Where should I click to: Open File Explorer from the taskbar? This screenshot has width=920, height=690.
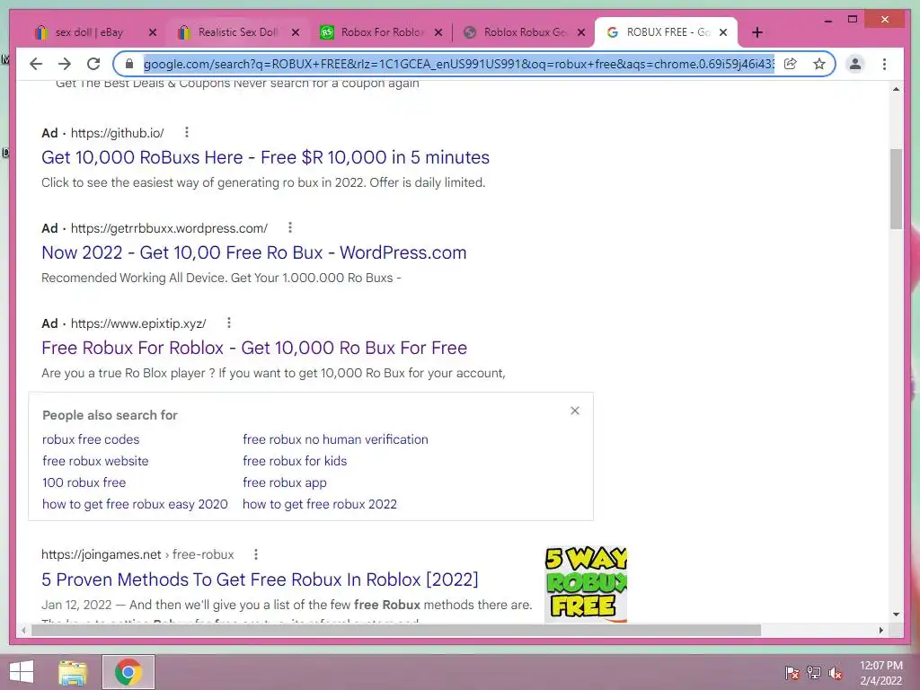coord(73,672)
